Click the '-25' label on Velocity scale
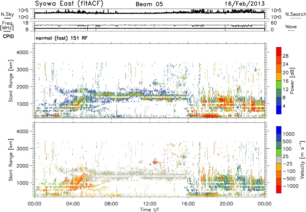 pos(288,164)
